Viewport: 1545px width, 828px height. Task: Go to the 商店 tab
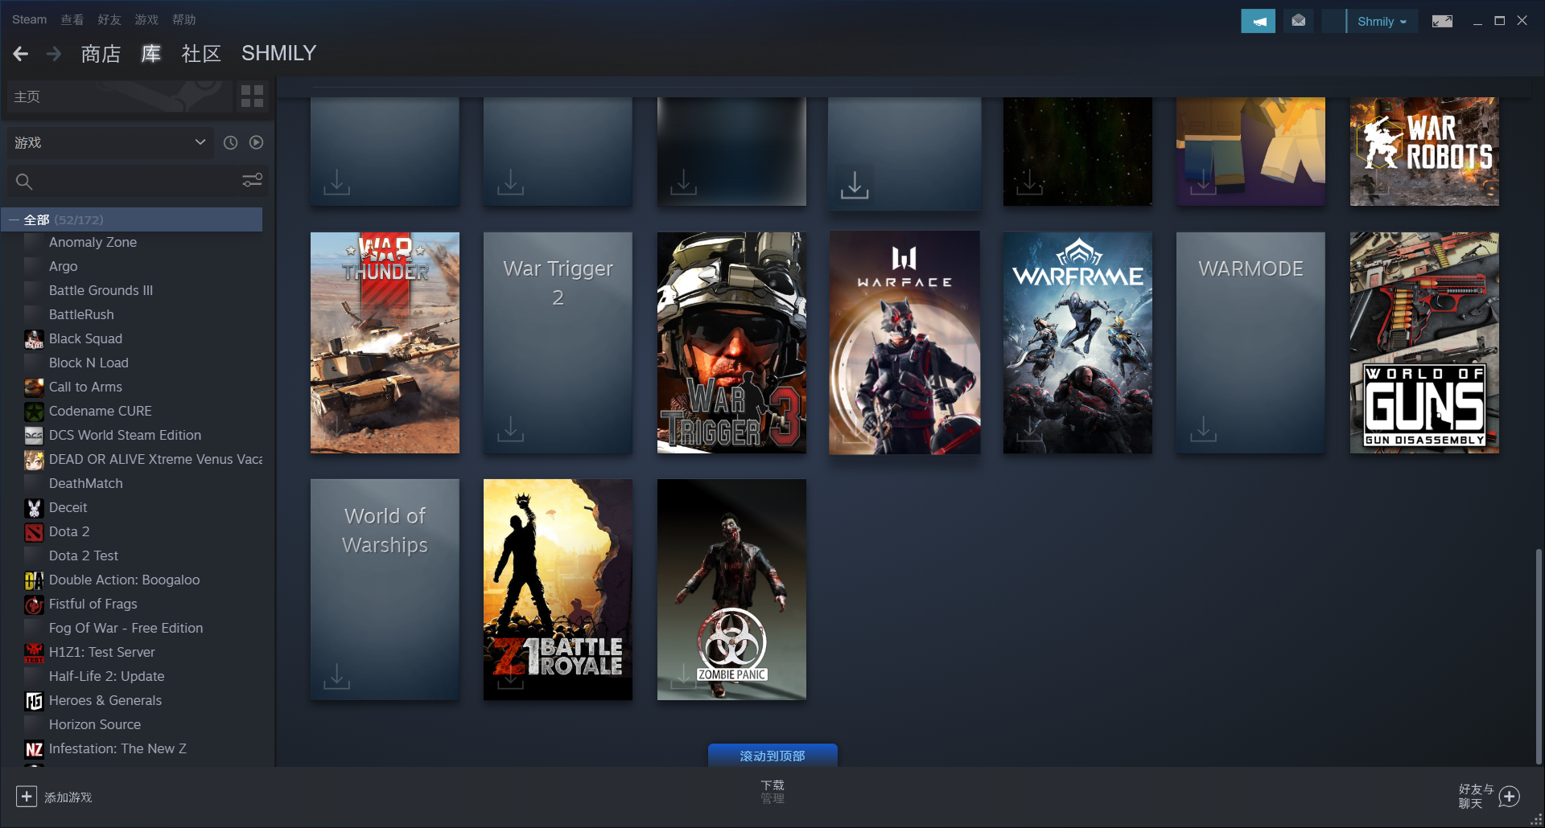pyautogui.click(x=101, y=54)
